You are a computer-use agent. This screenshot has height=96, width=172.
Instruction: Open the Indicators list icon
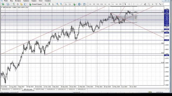point(74,4)
